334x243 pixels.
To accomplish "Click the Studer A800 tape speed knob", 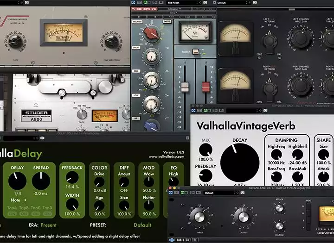I will (82, 114).
